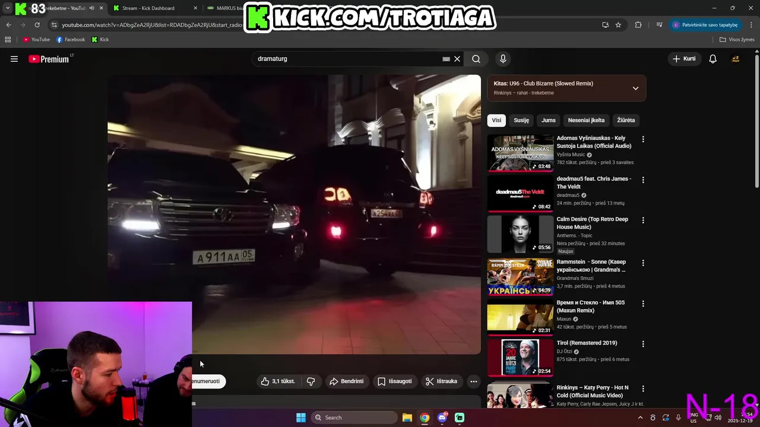Viewport: 760px width, 427px height.
Task: Open browser extensions puzzle icon
Action: click(638, 25)
